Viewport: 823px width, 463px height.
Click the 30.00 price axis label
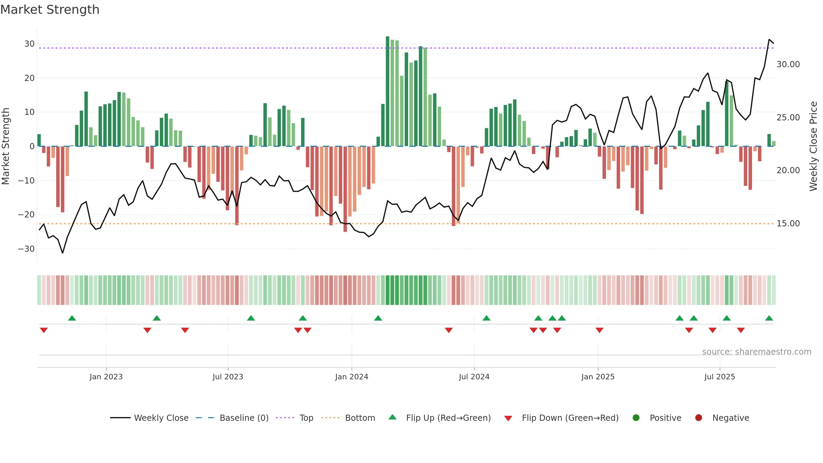coord(788,64)
